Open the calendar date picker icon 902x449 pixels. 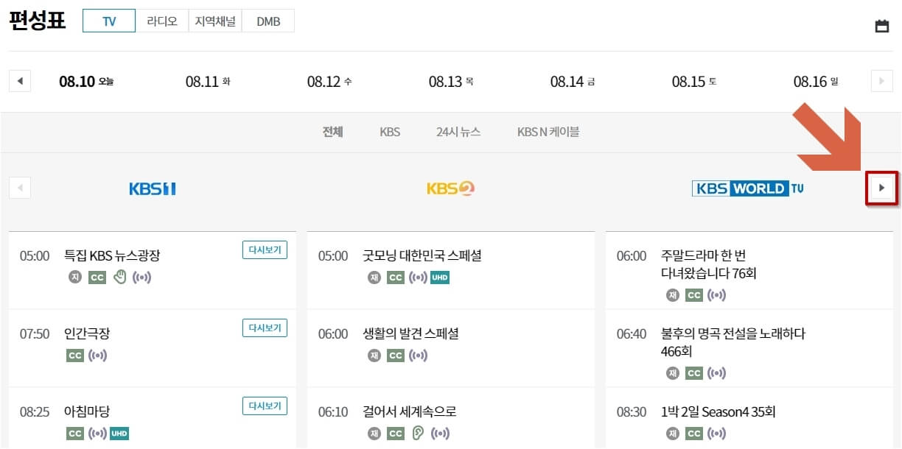tap(882, 24)
